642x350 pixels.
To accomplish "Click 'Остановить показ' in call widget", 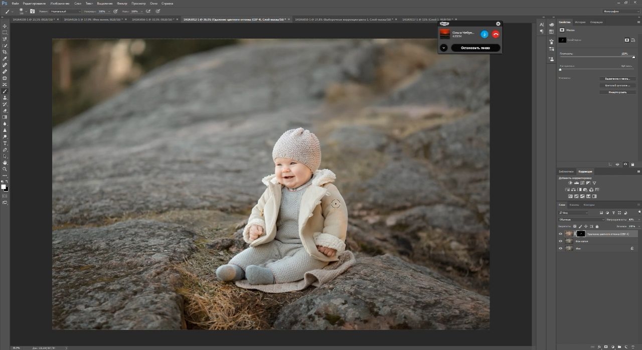I will tap(475, 48).
